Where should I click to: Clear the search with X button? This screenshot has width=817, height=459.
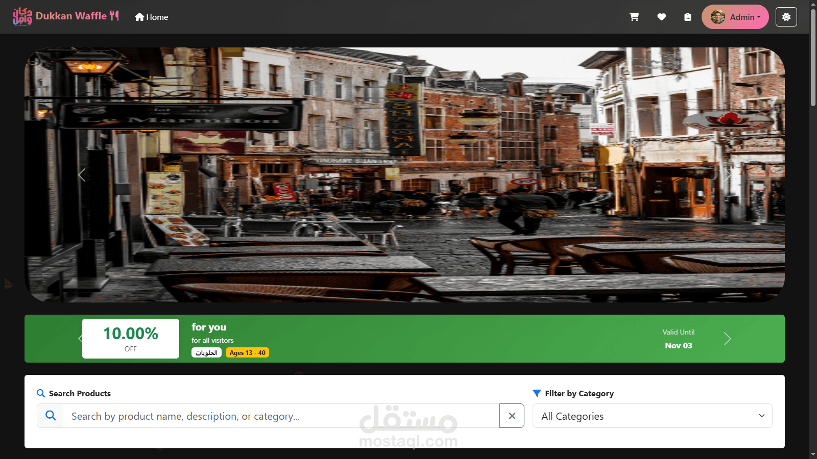coord(512,416)
